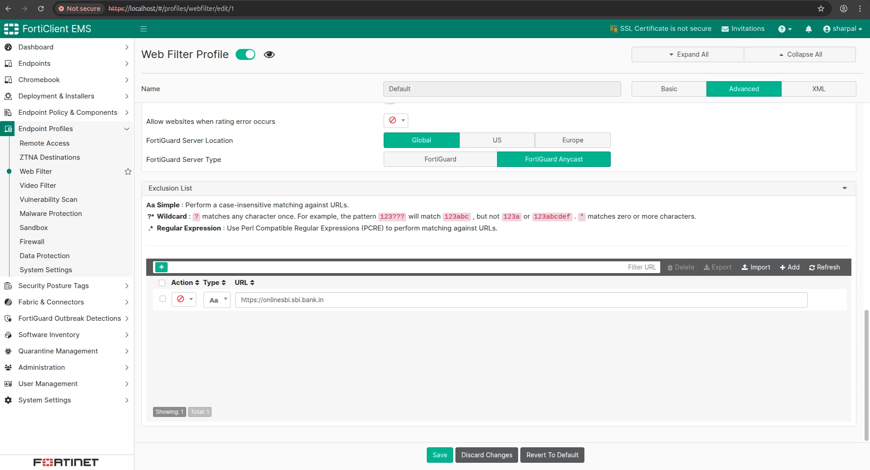Viewport: 870px width, 470px height.
Task: Click the eye visibility icon
Action: point(269,54)
